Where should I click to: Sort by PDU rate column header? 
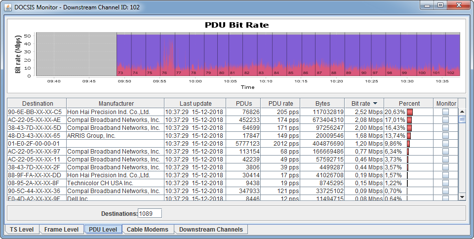click(281, 103)
